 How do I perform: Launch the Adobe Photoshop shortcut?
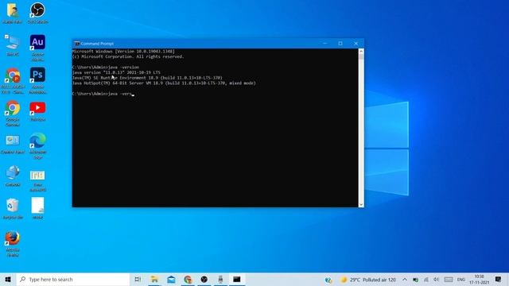pyautogui.click(x=37, y=80)
